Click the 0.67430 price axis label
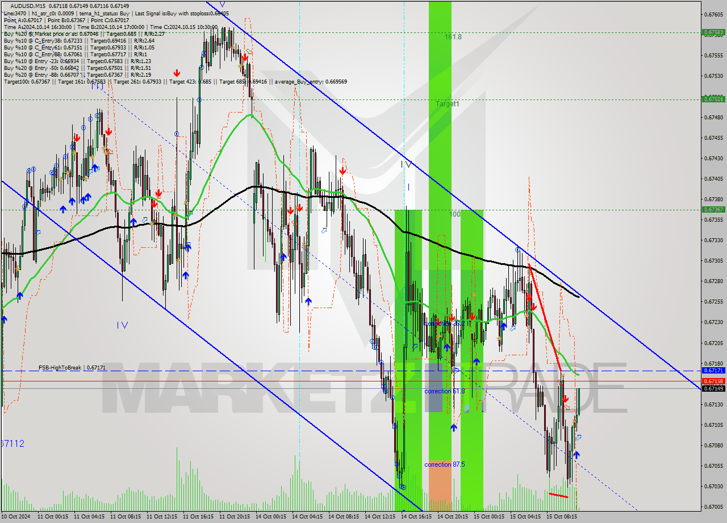The height and width of the screenshot is (523, 727). point(713,158)
